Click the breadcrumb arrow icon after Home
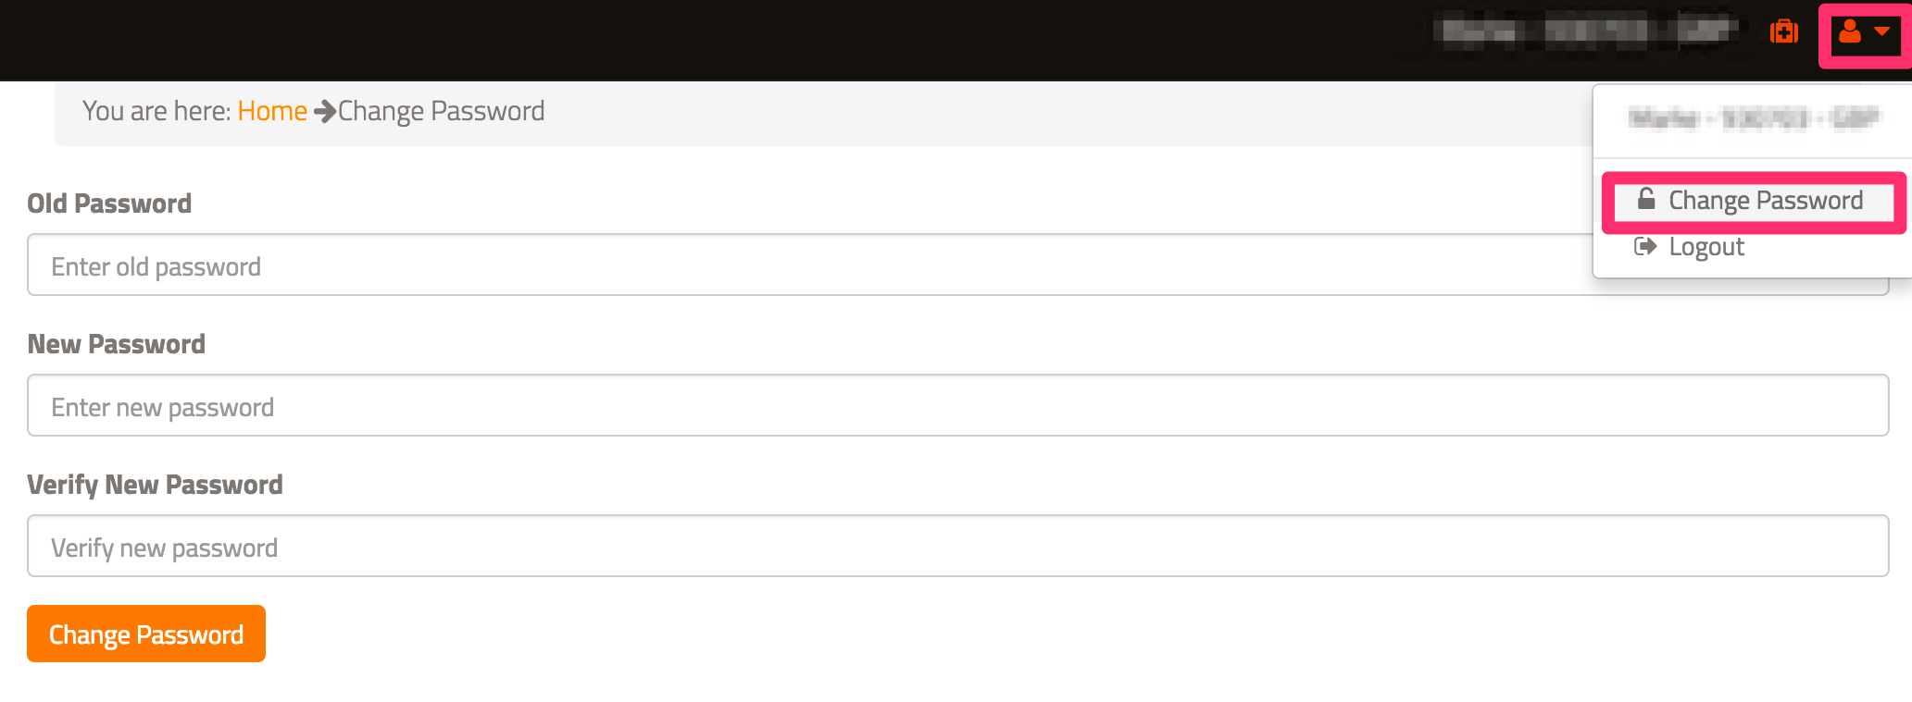Viewport: 1912px width, 702px height. [325, 112]
